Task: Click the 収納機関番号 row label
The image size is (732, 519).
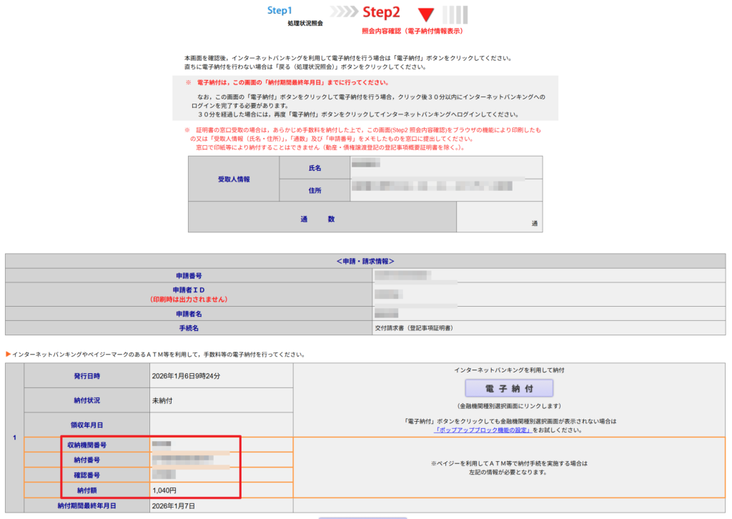Action: [x=86, y=445]
